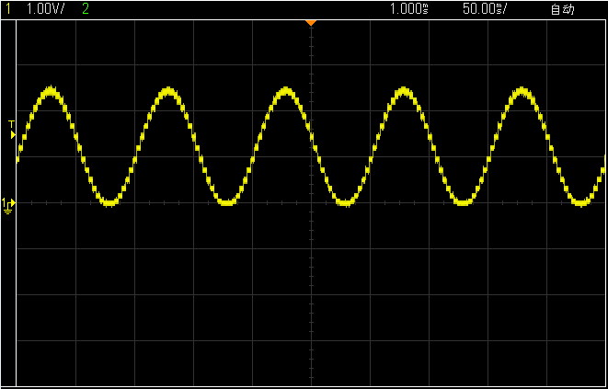Viewport: 608px width, 389px height.
Task: Select the channel 1 indicator in top bar
Action: [8, 9]
